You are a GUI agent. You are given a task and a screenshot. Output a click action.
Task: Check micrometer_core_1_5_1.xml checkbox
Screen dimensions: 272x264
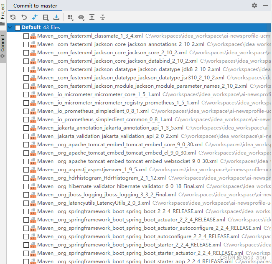(26, 94)
